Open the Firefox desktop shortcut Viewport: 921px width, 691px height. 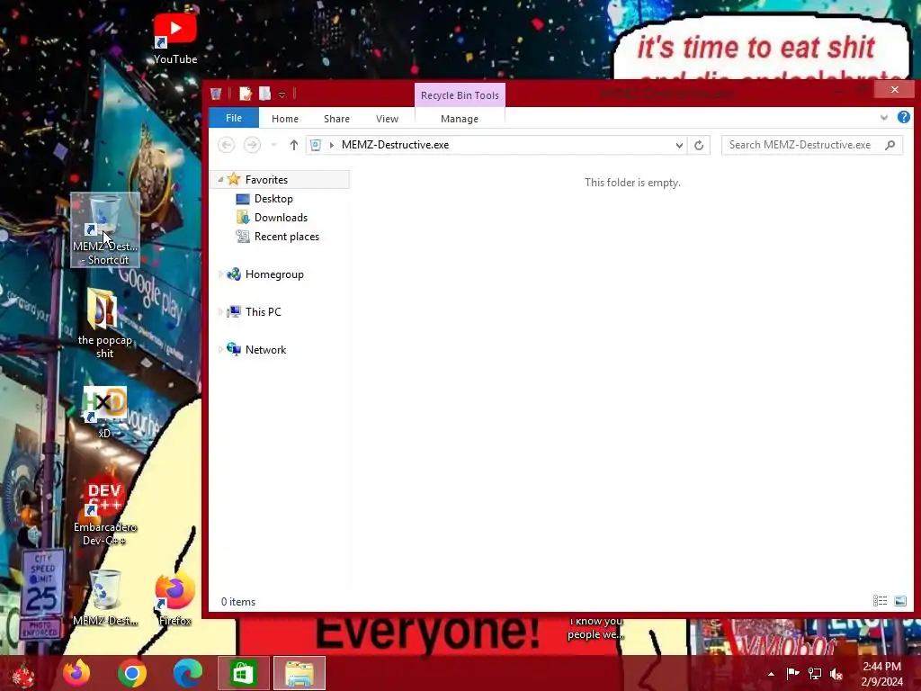point(174,597)
